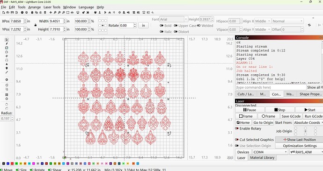Open the Laser Tools menu

[52, 7]
